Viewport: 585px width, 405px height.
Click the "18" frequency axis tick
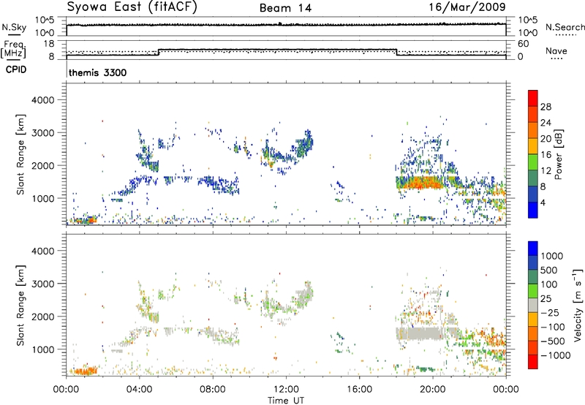pyautogui.click(x=49, y=44)
